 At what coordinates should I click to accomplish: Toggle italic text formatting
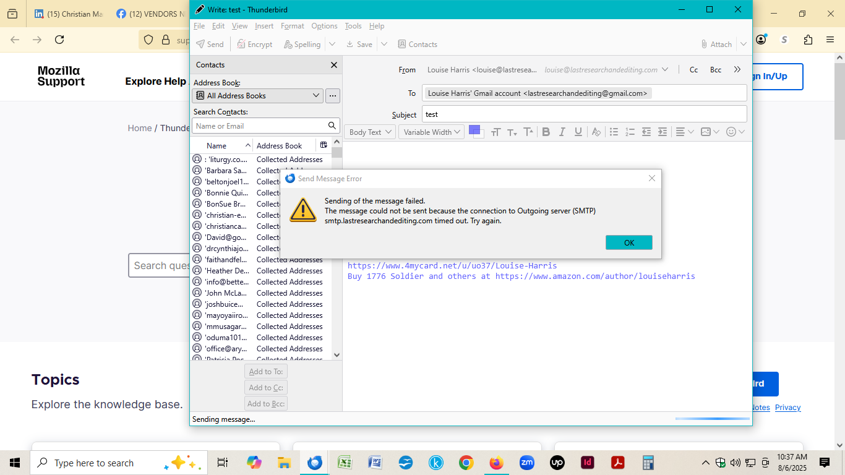coord(562,132)
